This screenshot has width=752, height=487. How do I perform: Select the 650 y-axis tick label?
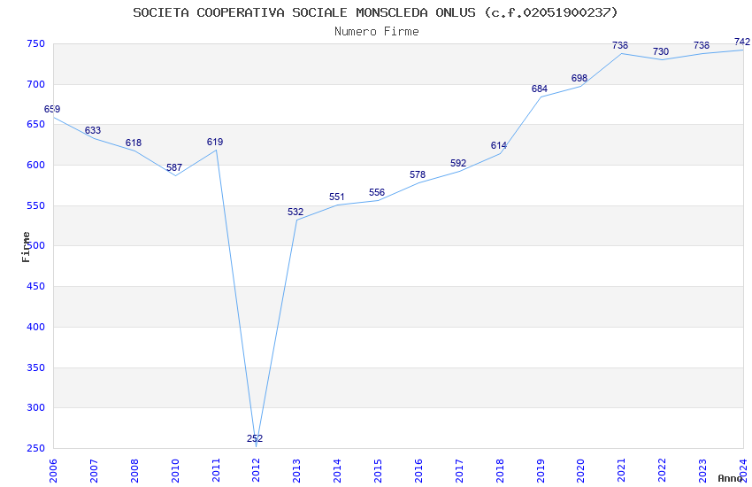[x=36, y=124]
